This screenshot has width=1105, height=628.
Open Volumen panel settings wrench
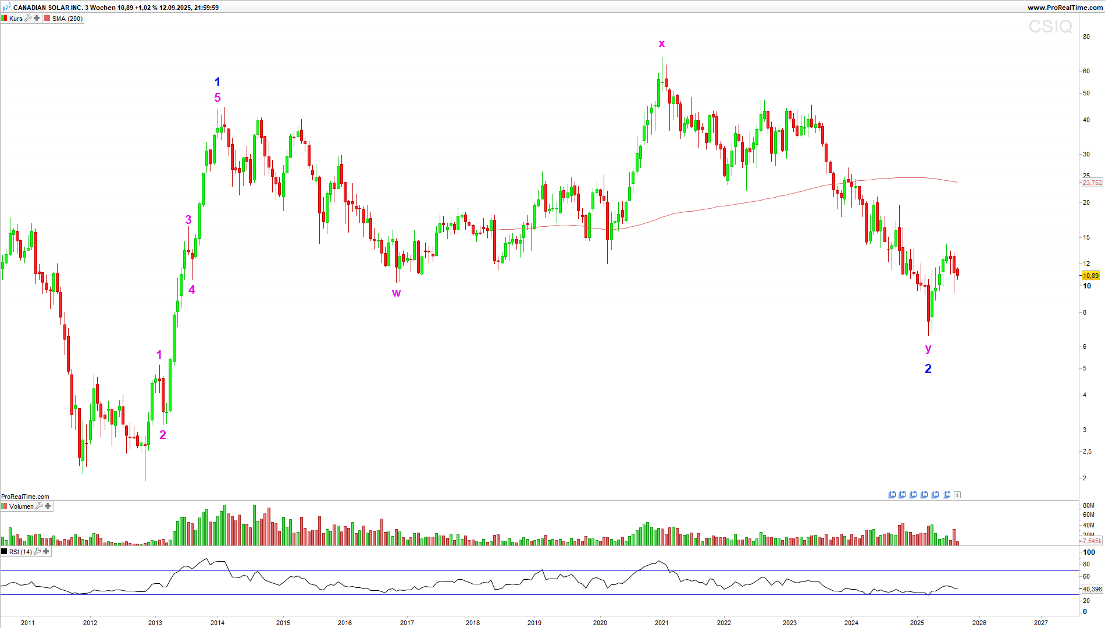(39, 506)
